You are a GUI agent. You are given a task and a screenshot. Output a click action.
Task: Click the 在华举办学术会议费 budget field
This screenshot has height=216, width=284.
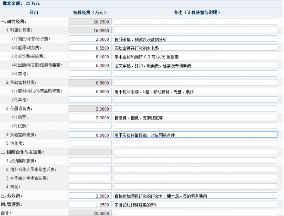click(90, 178)
